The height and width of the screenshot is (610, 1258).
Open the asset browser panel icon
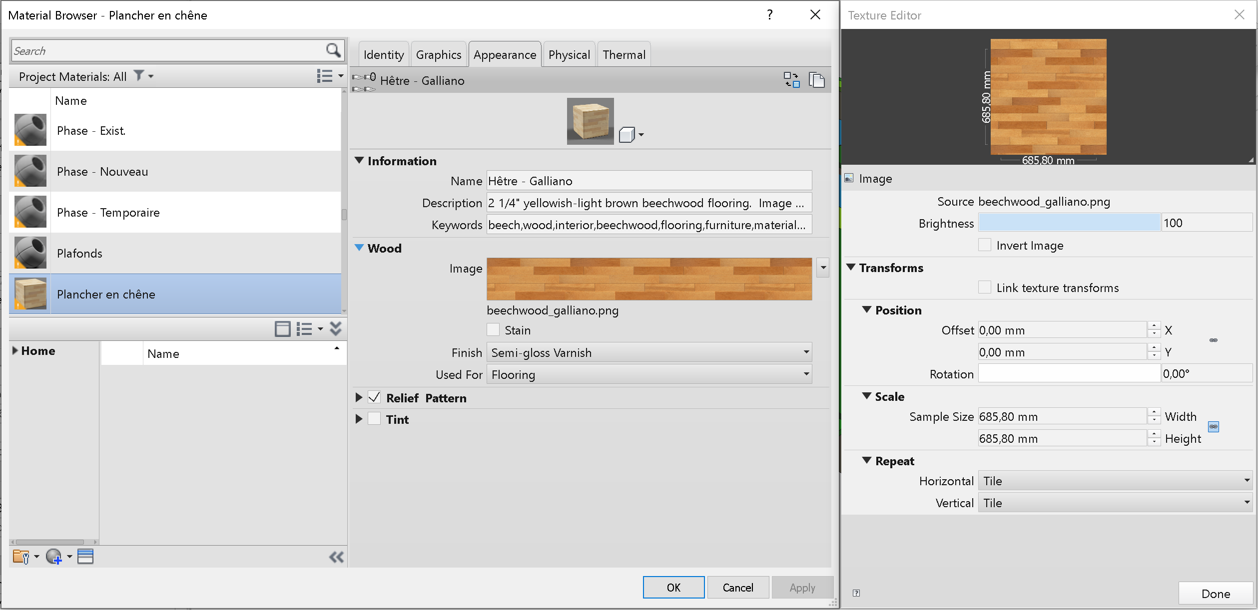[85, 556]
